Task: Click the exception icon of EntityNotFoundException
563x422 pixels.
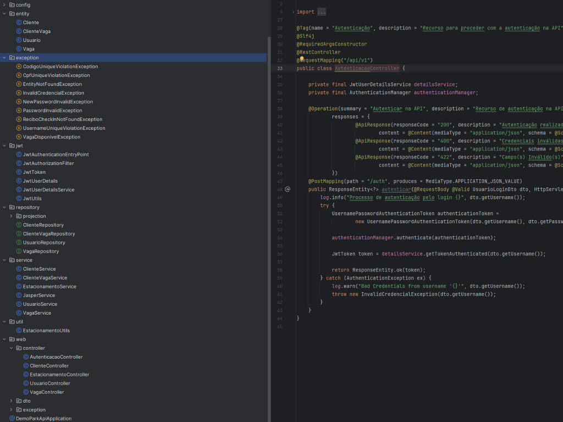Action: pyautogui.click(x=19, y=84)
